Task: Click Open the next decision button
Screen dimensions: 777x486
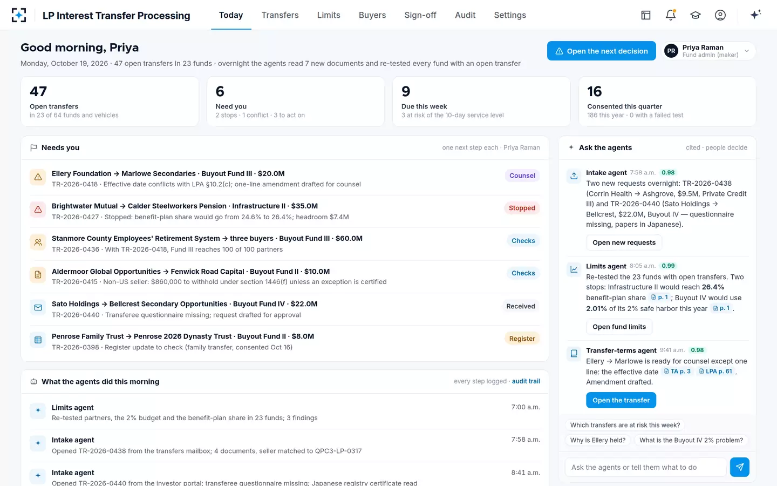Action: pos(602,51)
